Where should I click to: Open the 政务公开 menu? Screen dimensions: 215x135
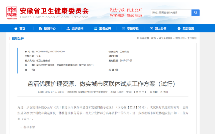pos(105,29)
